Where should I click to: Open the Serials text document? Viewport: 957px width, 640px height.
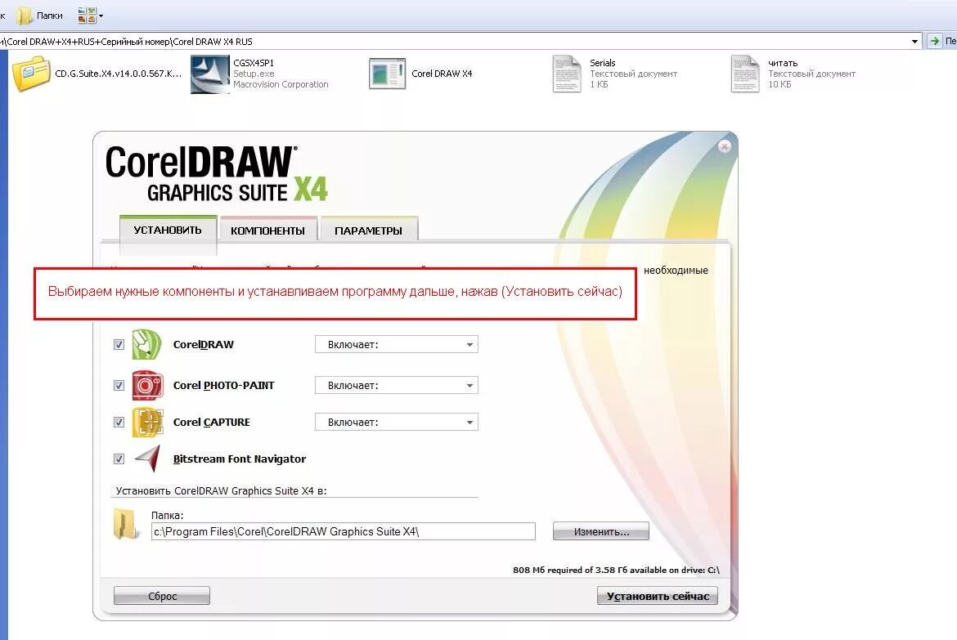568,74
